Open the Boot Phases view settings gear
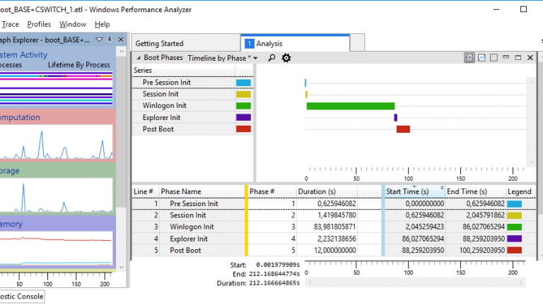 pos(286,58)
